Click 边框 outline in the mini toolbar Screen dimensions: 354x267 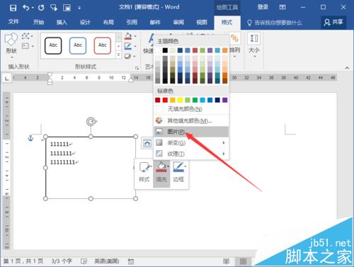pyautogui.click(x=178, y=173)
